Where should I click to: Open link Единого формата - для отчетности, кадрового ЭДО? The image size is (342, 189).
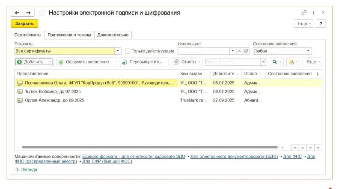tap(134, 157)
